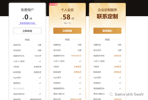Click 背景音乐 checkmark in 免费用户 card
Viewport: 148px width, 100px height.
pos(40,83)
